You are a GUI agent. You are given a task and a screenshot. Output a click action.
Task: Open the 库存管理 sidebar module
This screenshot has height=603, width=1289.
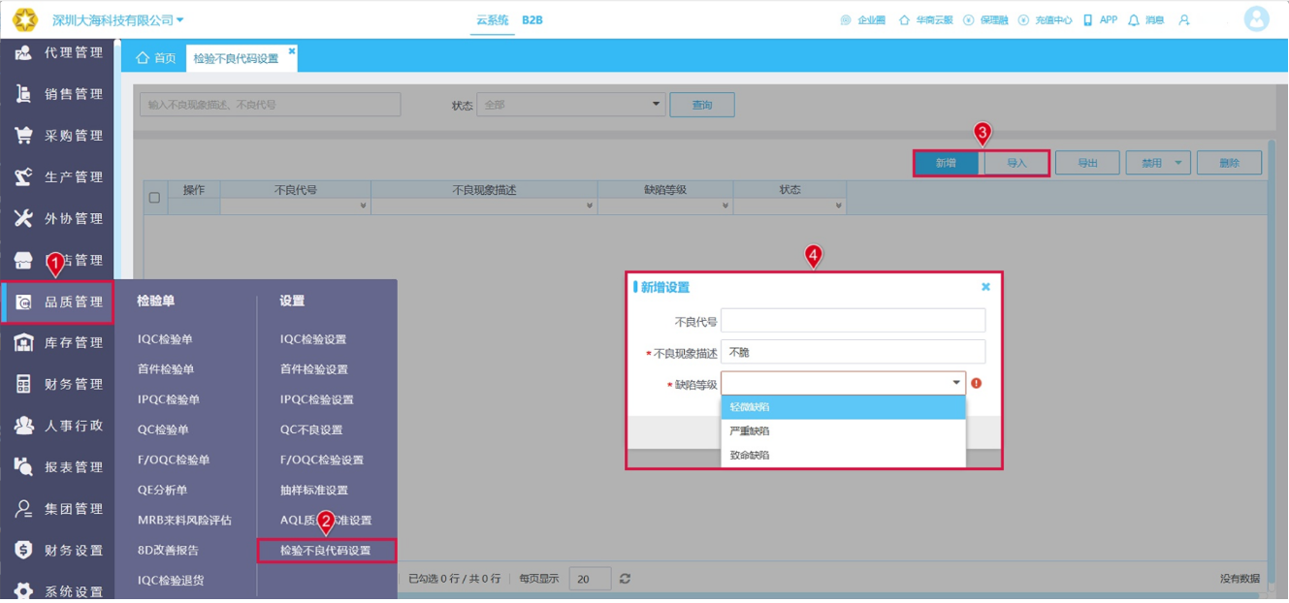coord(58,343)
